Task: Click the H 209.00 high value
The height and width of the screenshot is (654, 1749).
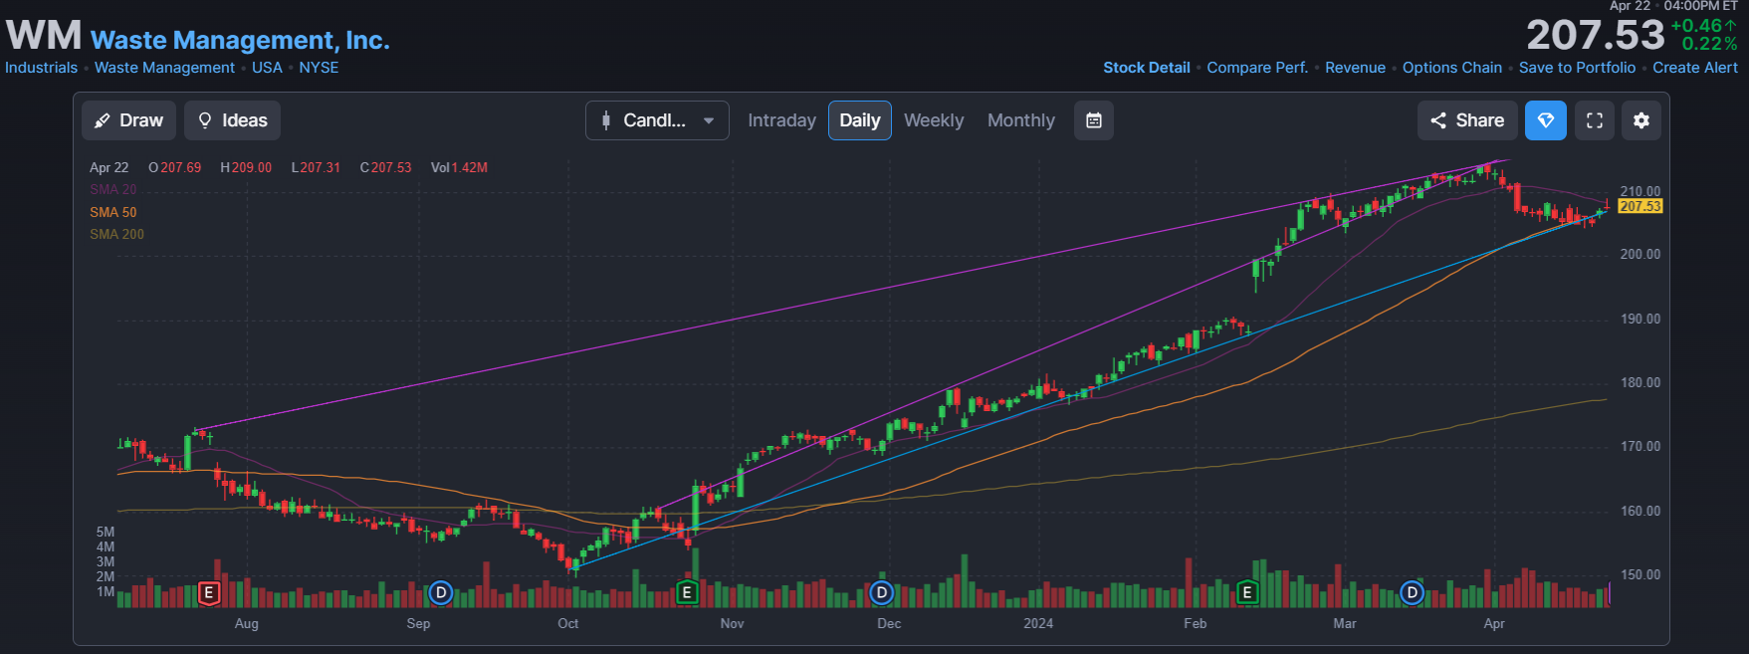Action: [x=246, y=167]
